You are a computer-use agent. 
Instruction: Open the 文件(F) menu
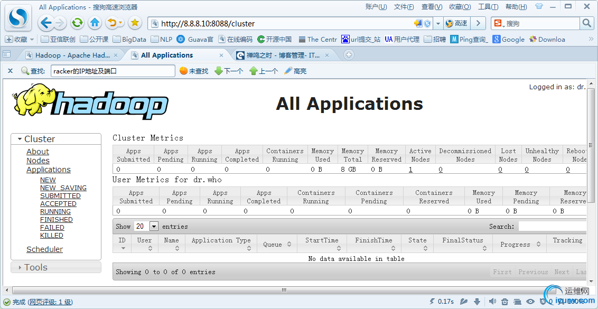pyautogui.click(x=404, y=7)
